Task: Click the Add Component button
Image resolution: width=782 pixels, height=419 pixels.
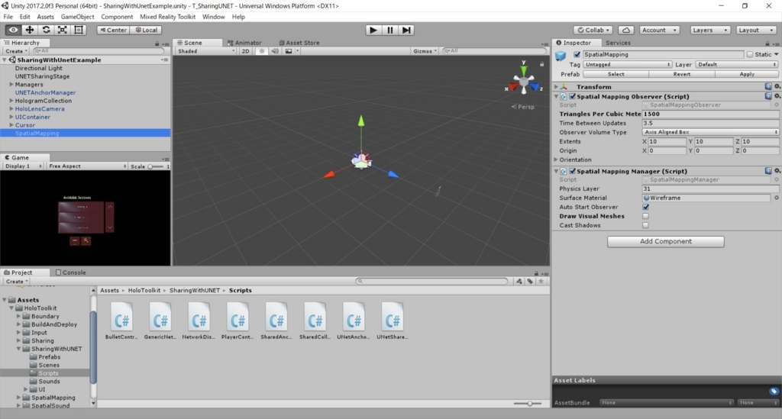Action: point(665,241)
